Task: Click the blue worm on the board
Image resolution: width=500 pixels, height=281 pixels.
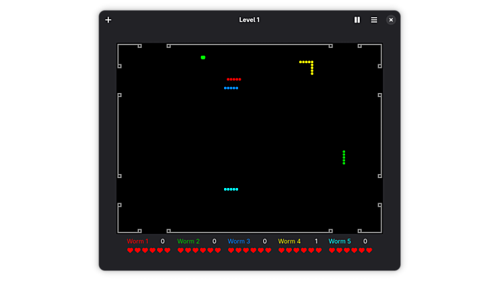Action: coord(231,88)
